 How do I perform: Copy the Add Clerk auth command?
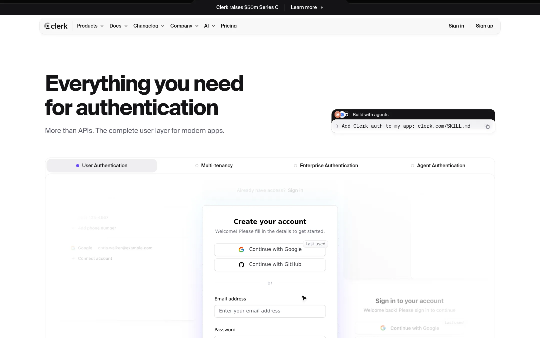(x=487, y=126)
